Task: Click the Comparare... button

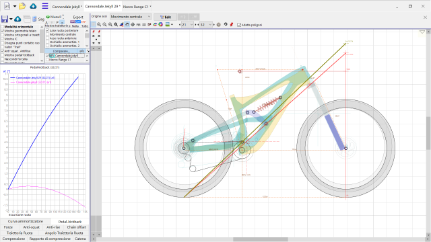Action: pos(61,51)
